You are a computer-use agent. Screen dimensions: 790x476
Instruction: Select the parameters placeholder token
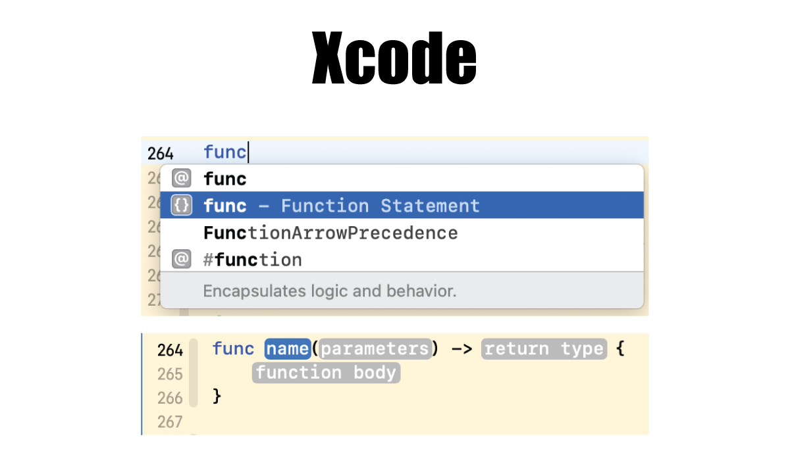[375, 349]
